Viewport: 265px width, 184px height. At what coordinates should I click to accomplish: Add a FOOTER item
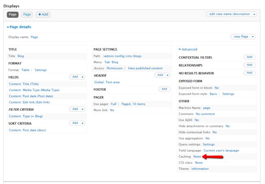(x=164, y=89)
